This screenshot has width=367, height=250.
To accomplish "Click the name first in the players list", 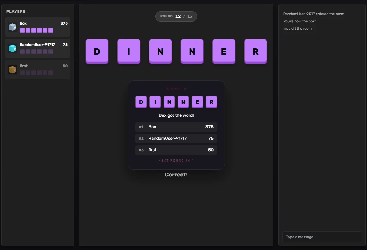I will click(x=24, y=66).
